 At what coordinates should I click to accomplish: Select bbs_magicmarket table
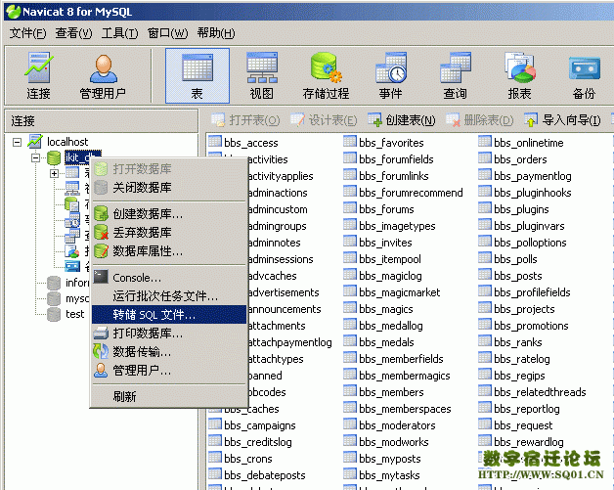tap(400, 292)
